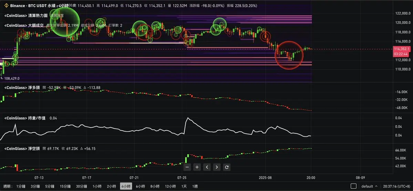The height and width of the screenshot is (191, 413).
Task: Switch to 8小時 timeframe
Action: pos(155,186)
